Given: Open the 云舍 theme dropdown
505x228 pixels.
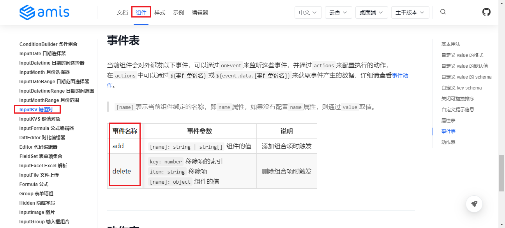Looking at the screenshot, I should 338,12.
